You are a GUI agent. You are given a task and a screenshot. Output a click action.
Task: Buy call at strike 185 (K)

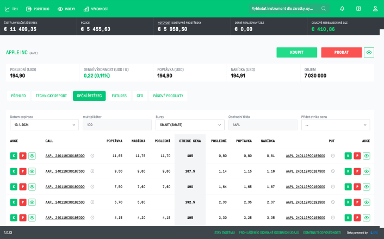tap(14, 156)
